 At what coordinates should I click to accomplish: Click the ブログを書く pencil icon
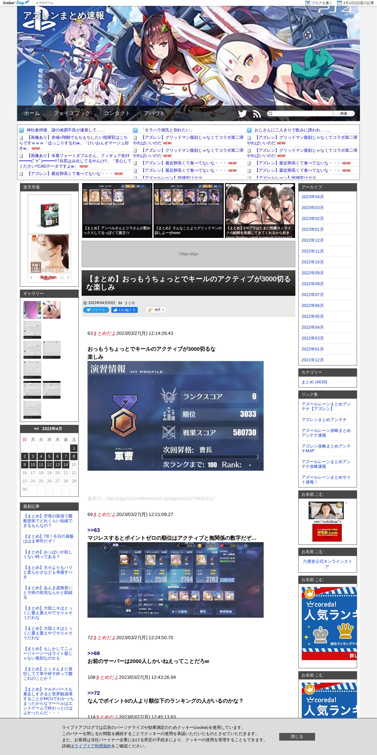tap(308, 3)
